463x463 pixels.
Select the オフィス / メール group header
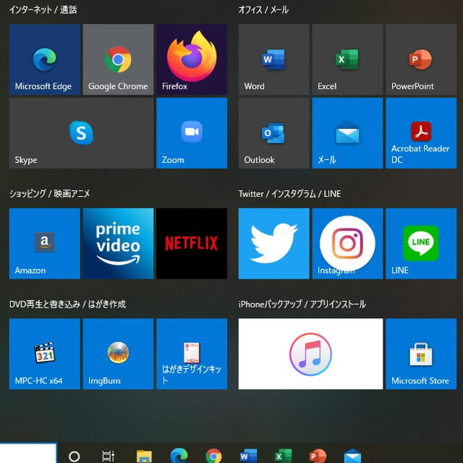pyautogui.click(x=263, y=10)
